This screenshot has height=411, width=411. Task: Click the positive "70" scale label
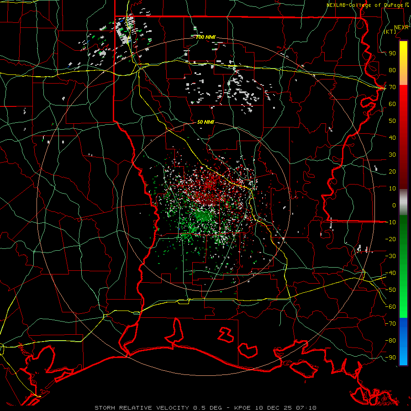click(x=392, y=87)
